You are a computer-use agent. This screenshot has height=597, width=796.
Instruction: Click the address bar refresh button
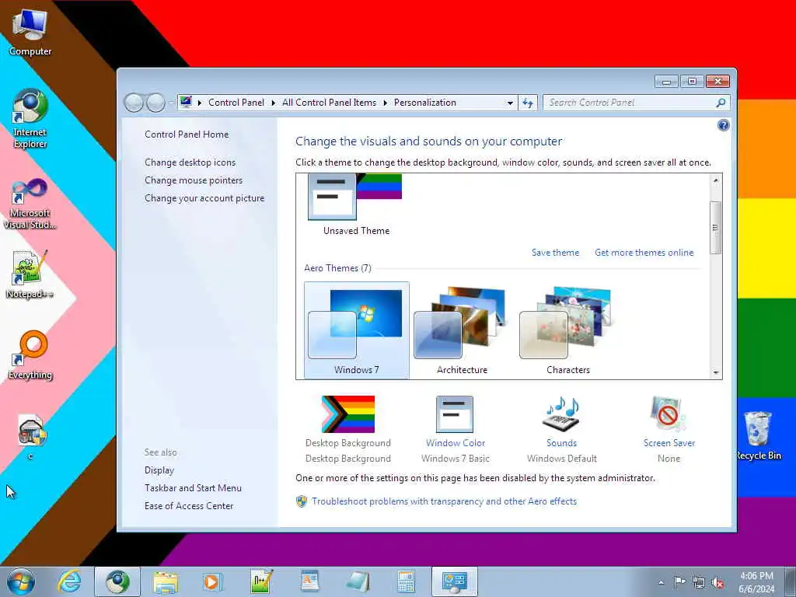[528, 103]
